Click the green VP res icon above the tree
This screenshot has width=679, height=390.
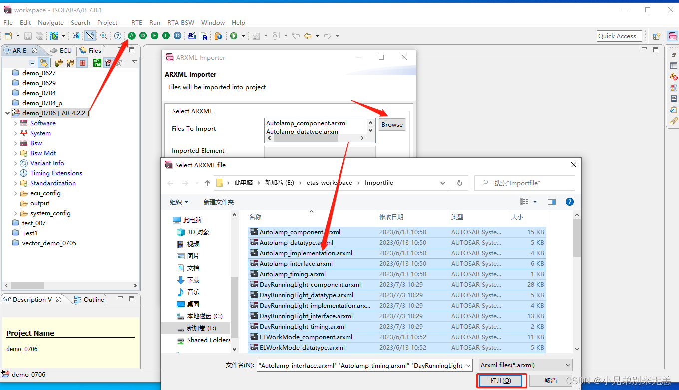[97, 62]
